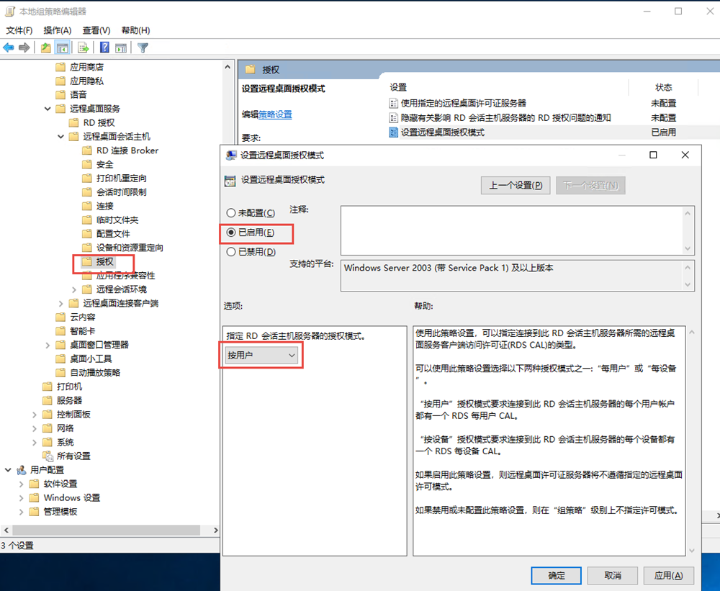720x591 pixels.
Task: Click the back arrow toolbar icon
Action: coord(9,48)
